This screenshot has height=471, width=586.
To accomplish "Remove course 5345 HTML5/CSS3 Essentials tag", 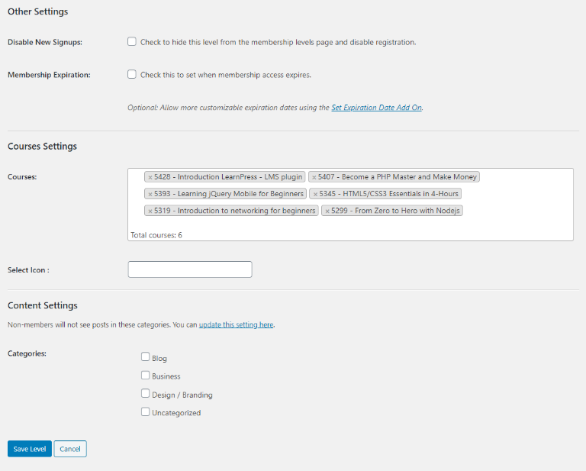I will click(314, 194).
